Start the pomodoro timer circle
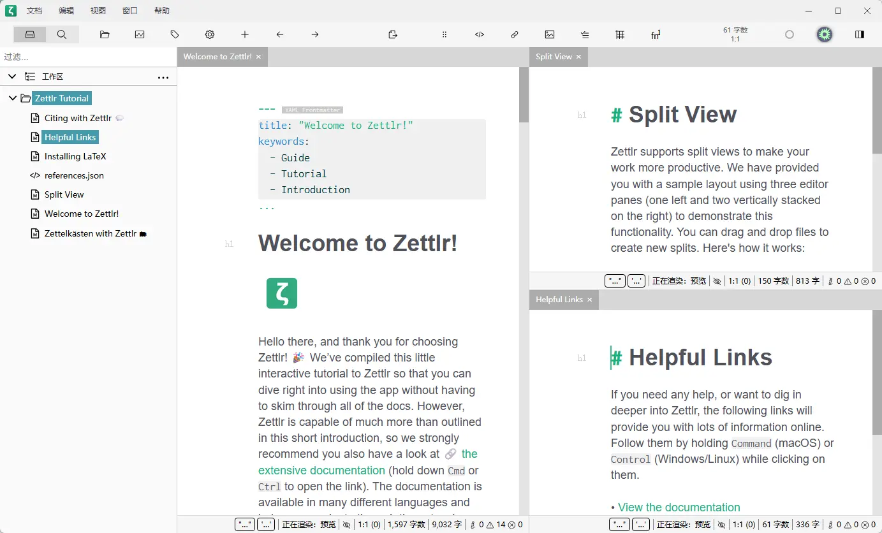Image resolution: width=882 pixels, height=533 pixels. (x=790, y=34)
